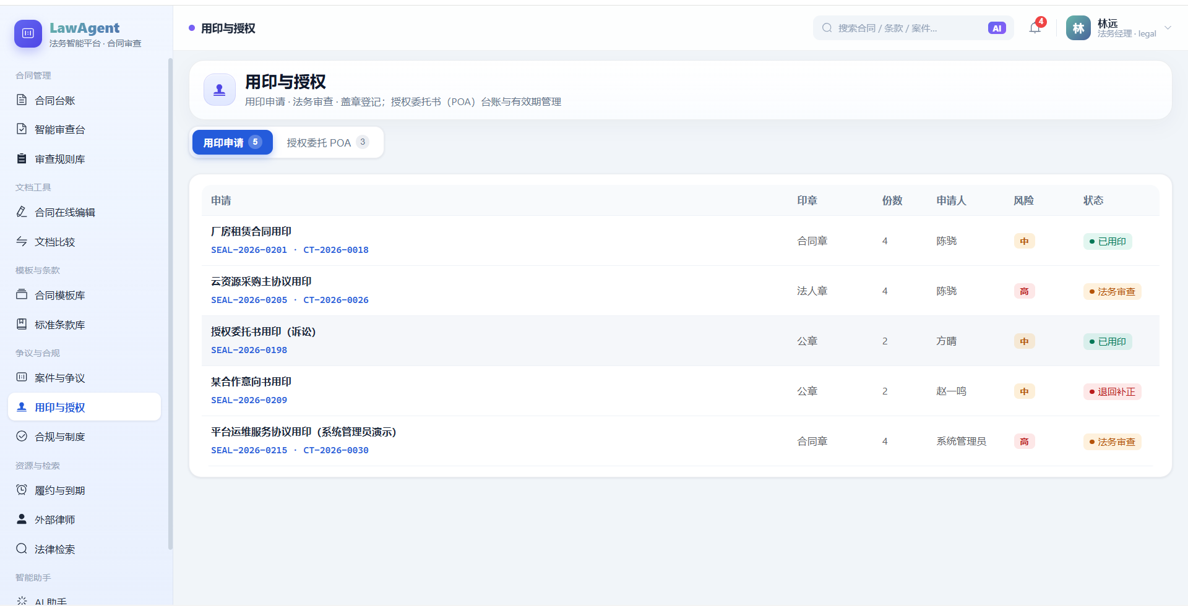Click 法务审查 status for 云资源采购主协议用印

[x=1112, y=291]
